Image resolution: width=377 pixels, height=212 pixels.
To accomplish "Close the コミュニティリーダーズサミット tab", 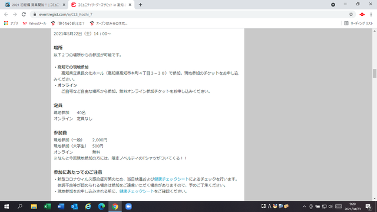I will (x=130, y=5).
